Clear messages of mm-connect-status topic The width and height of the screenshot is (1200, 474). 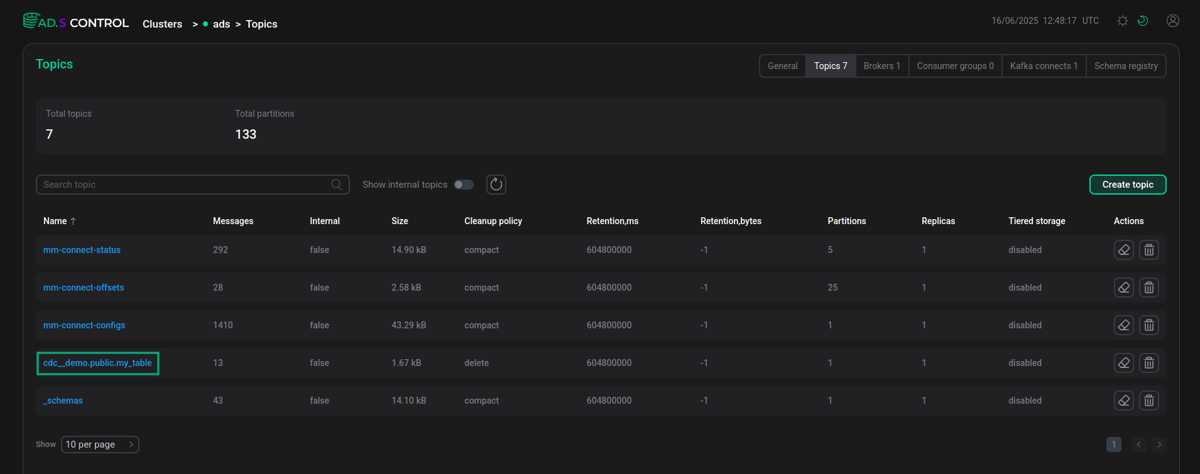coord(1124,250)
